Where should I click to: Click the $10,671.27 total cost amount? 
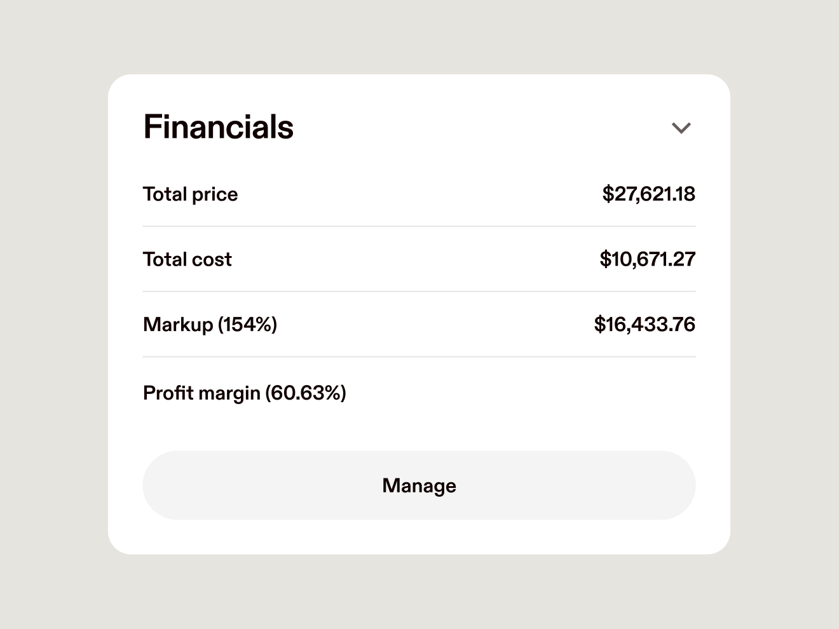click(x=647, y=259)
